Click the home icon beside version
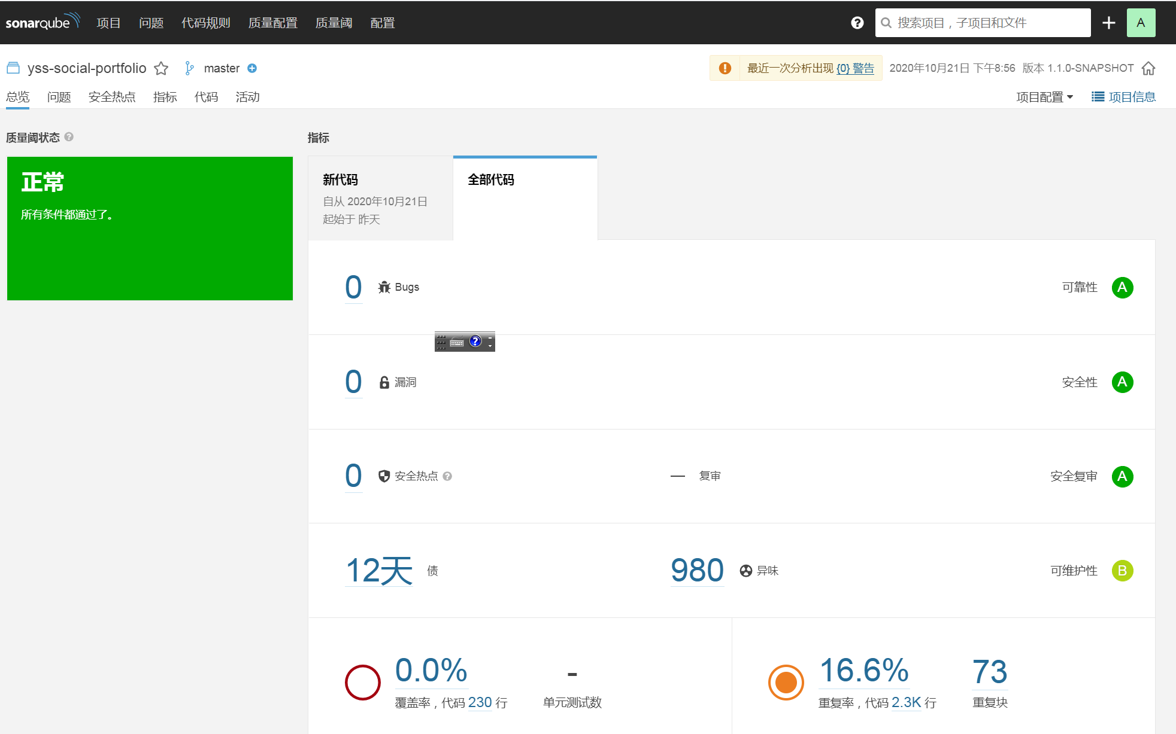 click(x=1148, y=68)
